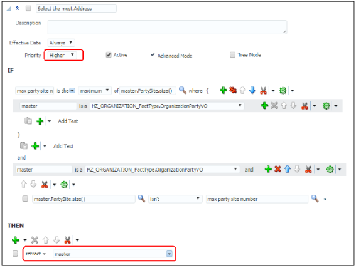Open the 'retract' action type menu

(36, 254)
